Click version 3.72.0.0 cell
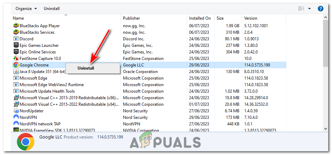The image size is (332, 155). pos(250,91)
